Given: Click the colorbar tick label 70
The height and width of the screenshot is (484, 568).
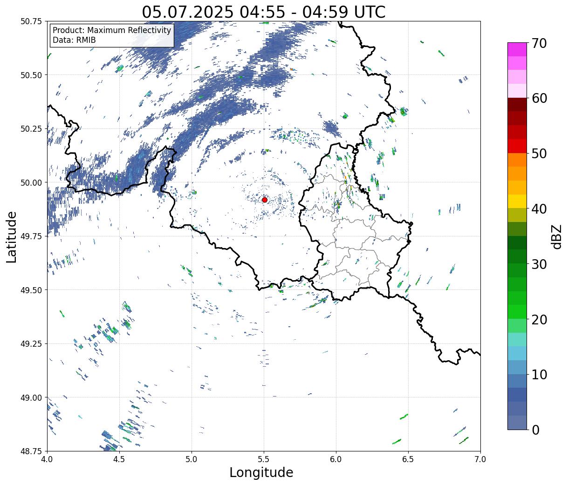Looking at the screenshot, I should (539, 43).
